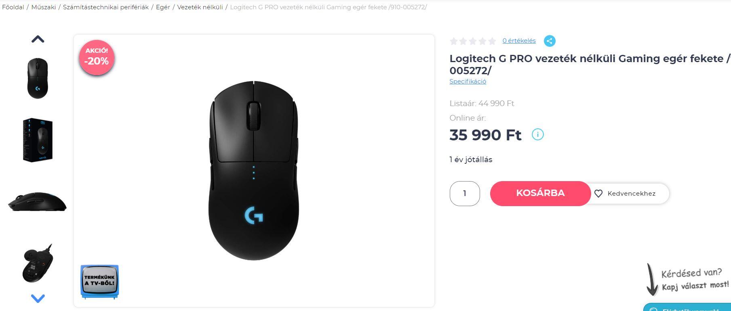Select the mouse underside thumbnail
Image resolution: width=731 pixels, height=311 pixels.
coord(38,263)
